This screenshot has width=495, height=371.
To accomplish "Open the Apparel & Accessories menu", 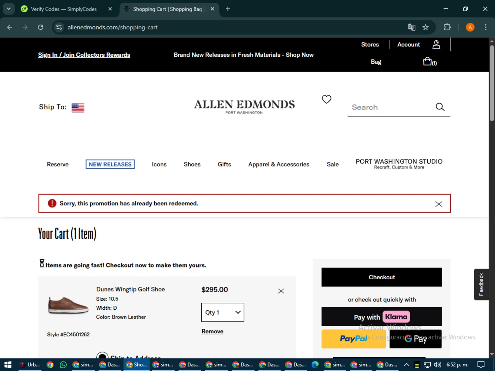I will pyautogui.click(x=279, y=164).
